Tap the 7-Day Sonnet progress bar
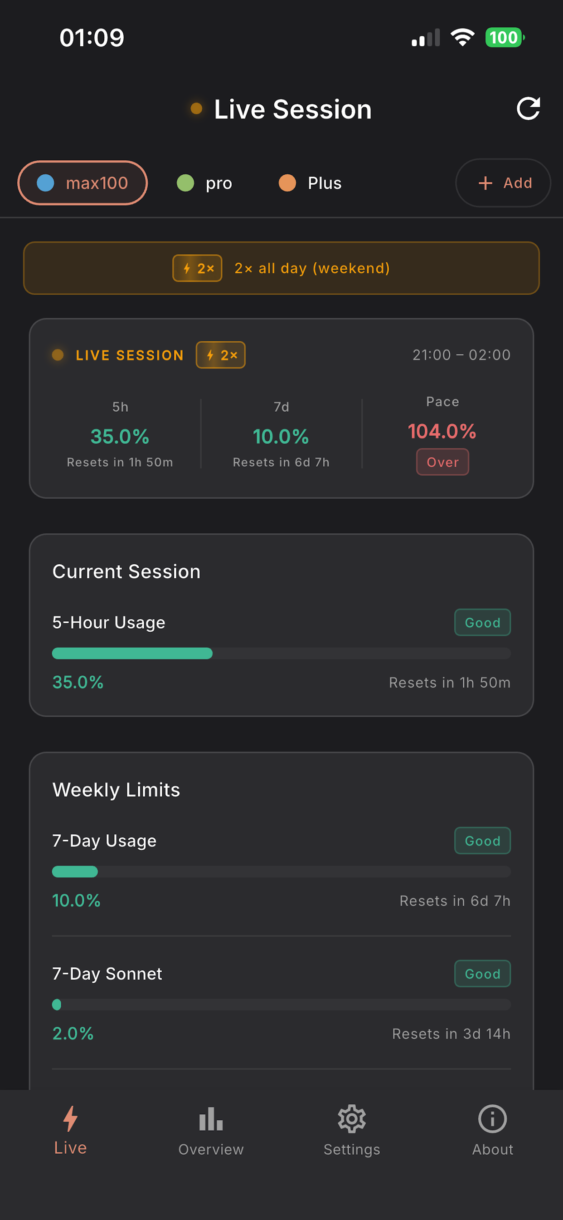This screenshot has width=563, height=1220. 281,1005
